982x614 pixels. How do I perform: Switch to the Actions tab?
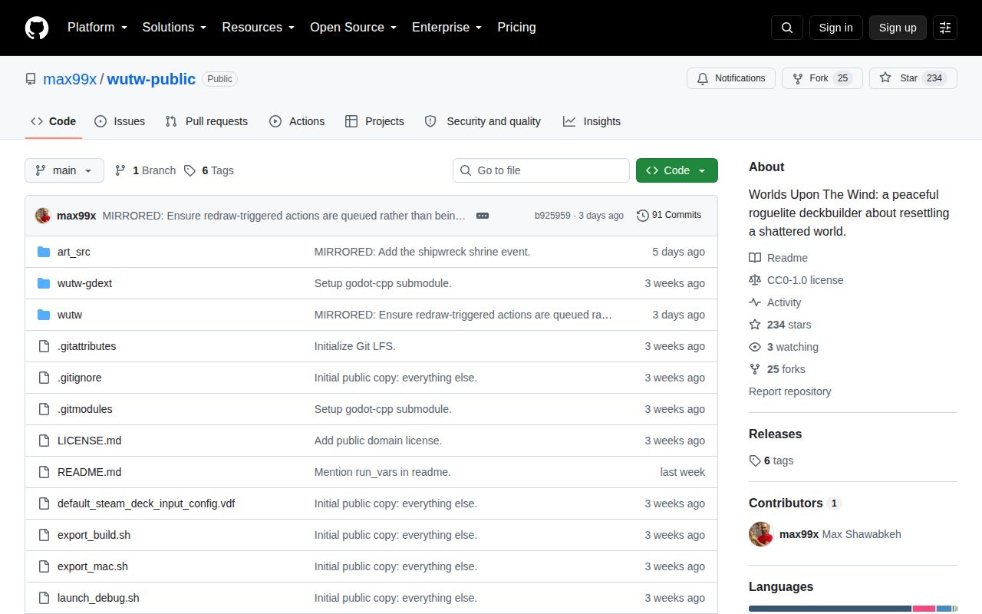coord(297,121)
